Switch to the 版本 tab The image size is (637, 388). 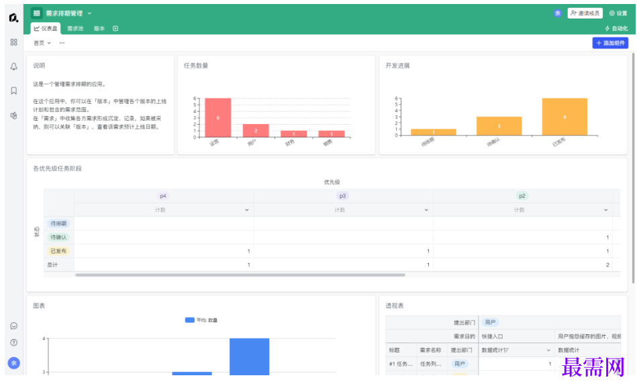coord(99,28)
